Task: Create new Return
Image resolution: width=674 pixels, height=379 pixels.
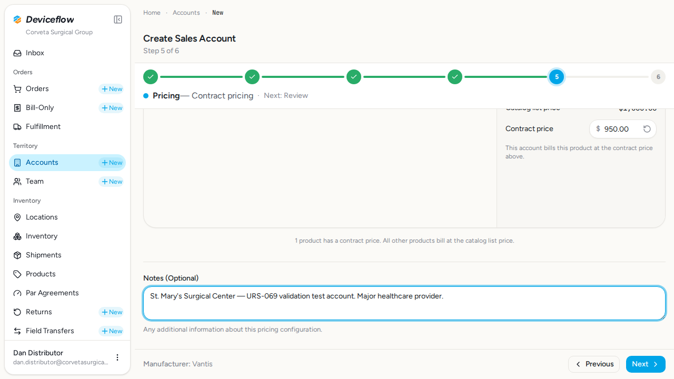Action: pyautogui.click(x=111, y=312)
